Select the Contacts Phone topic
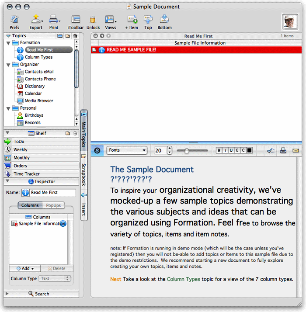Image resolution: width=306 pixels, height=312 pixels. (40, 79)
